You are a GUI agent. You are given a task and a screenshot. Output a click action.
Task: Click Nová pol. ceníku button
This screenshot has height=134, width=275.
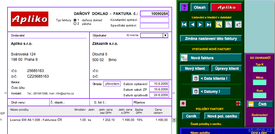222,116
